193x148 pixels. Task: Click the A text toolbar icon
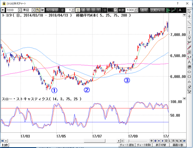click(180, 10)
